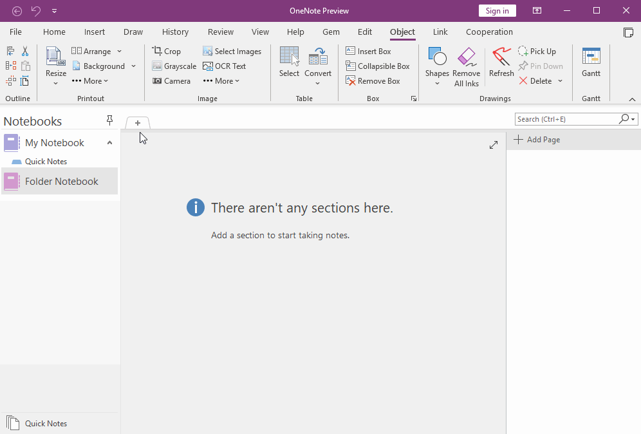Open the Arrange dropdown arrow
Screen dimensions: 641x434
click(x=119, y=51)
